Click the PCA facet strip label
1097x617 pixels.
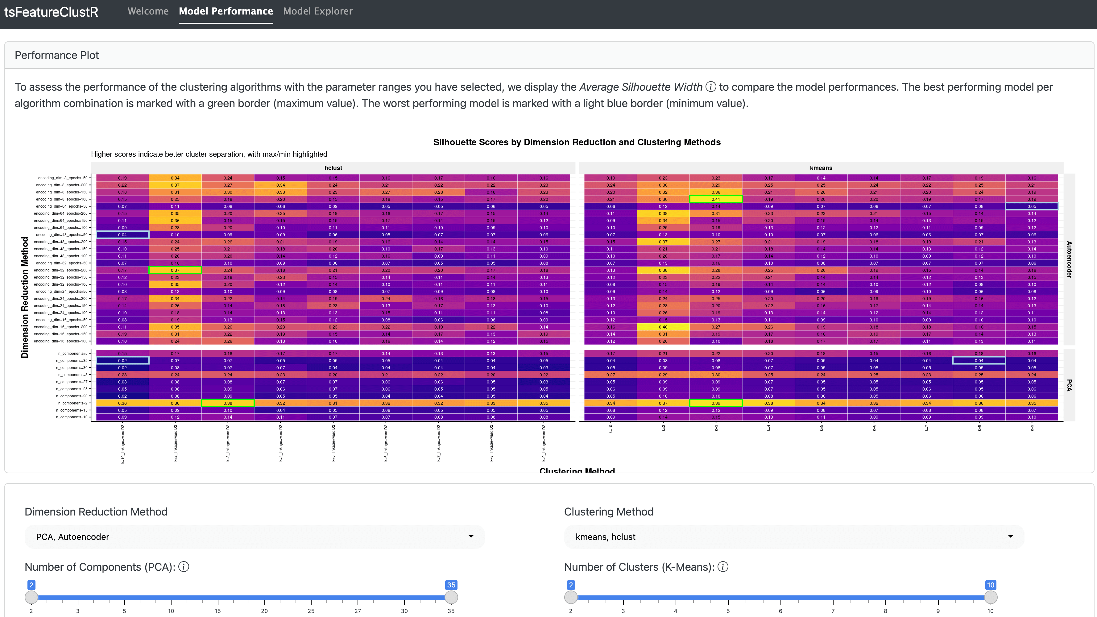coord(1069,385)
